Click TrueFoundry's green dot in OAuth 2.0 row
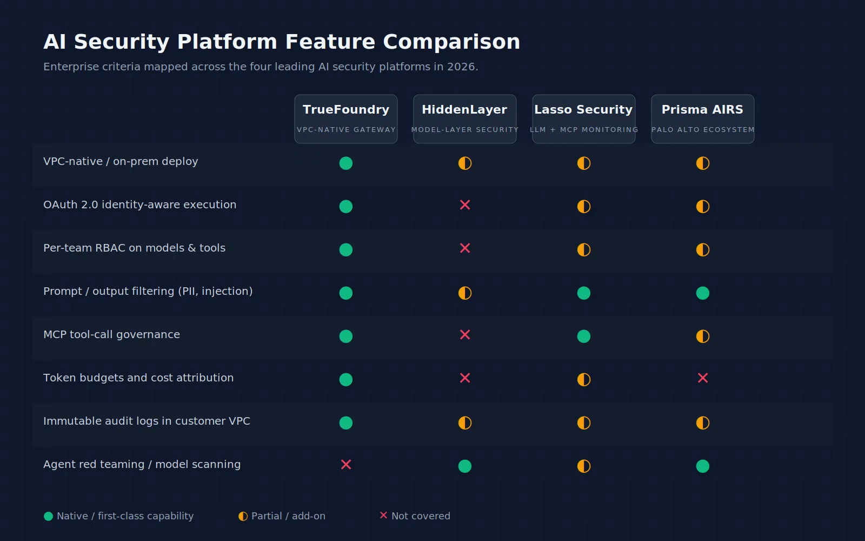Viewport: 865px width, 541px height. [346, 206]
